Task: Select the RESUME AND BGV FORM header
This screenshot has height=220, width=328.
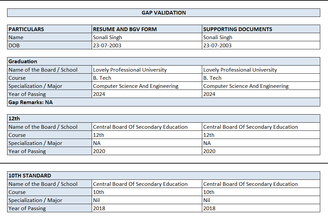Action: 147,29
